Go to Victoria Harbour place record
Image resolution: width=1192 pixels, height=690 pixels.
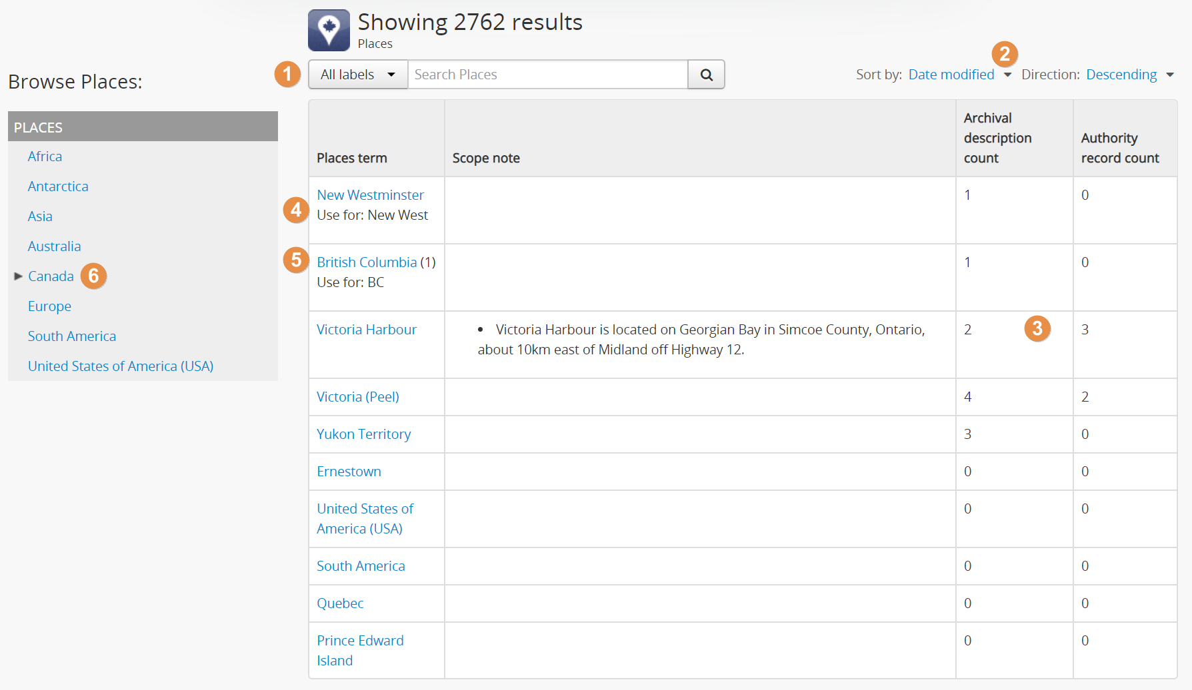(366, 330)
